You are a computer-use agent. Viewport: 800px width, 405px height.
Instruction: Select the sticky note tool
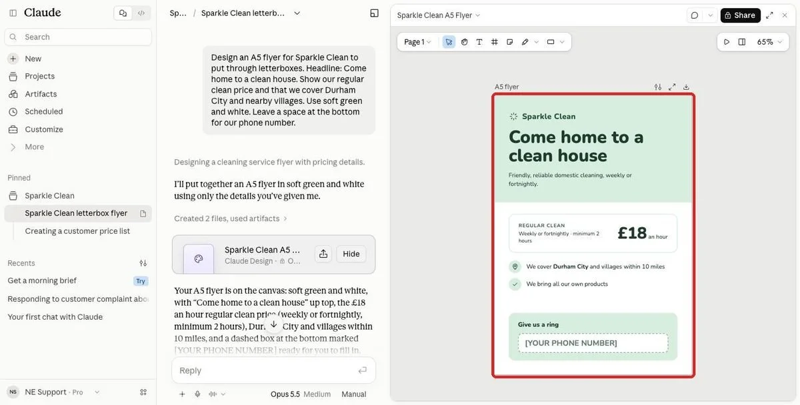(x=510, y=42)
